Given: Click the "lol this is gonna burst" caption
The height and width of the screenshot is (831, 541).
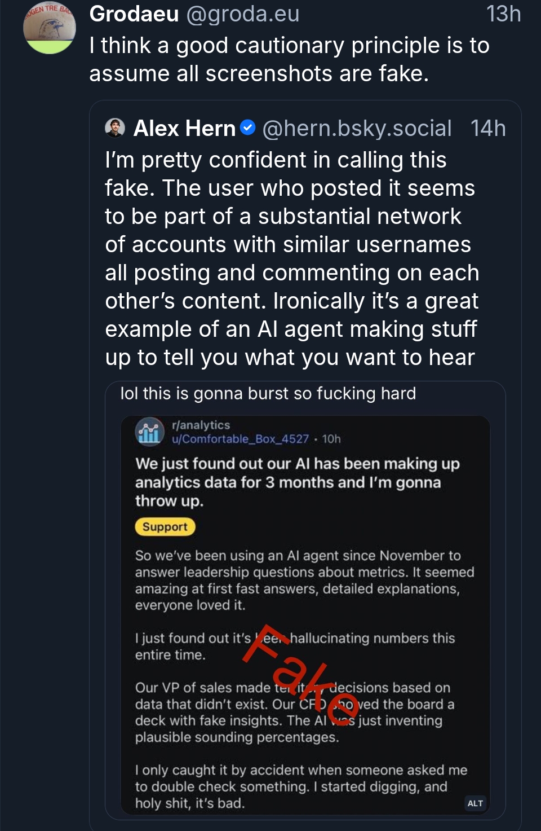Looking at the screenshot, I should pos(268,393).
